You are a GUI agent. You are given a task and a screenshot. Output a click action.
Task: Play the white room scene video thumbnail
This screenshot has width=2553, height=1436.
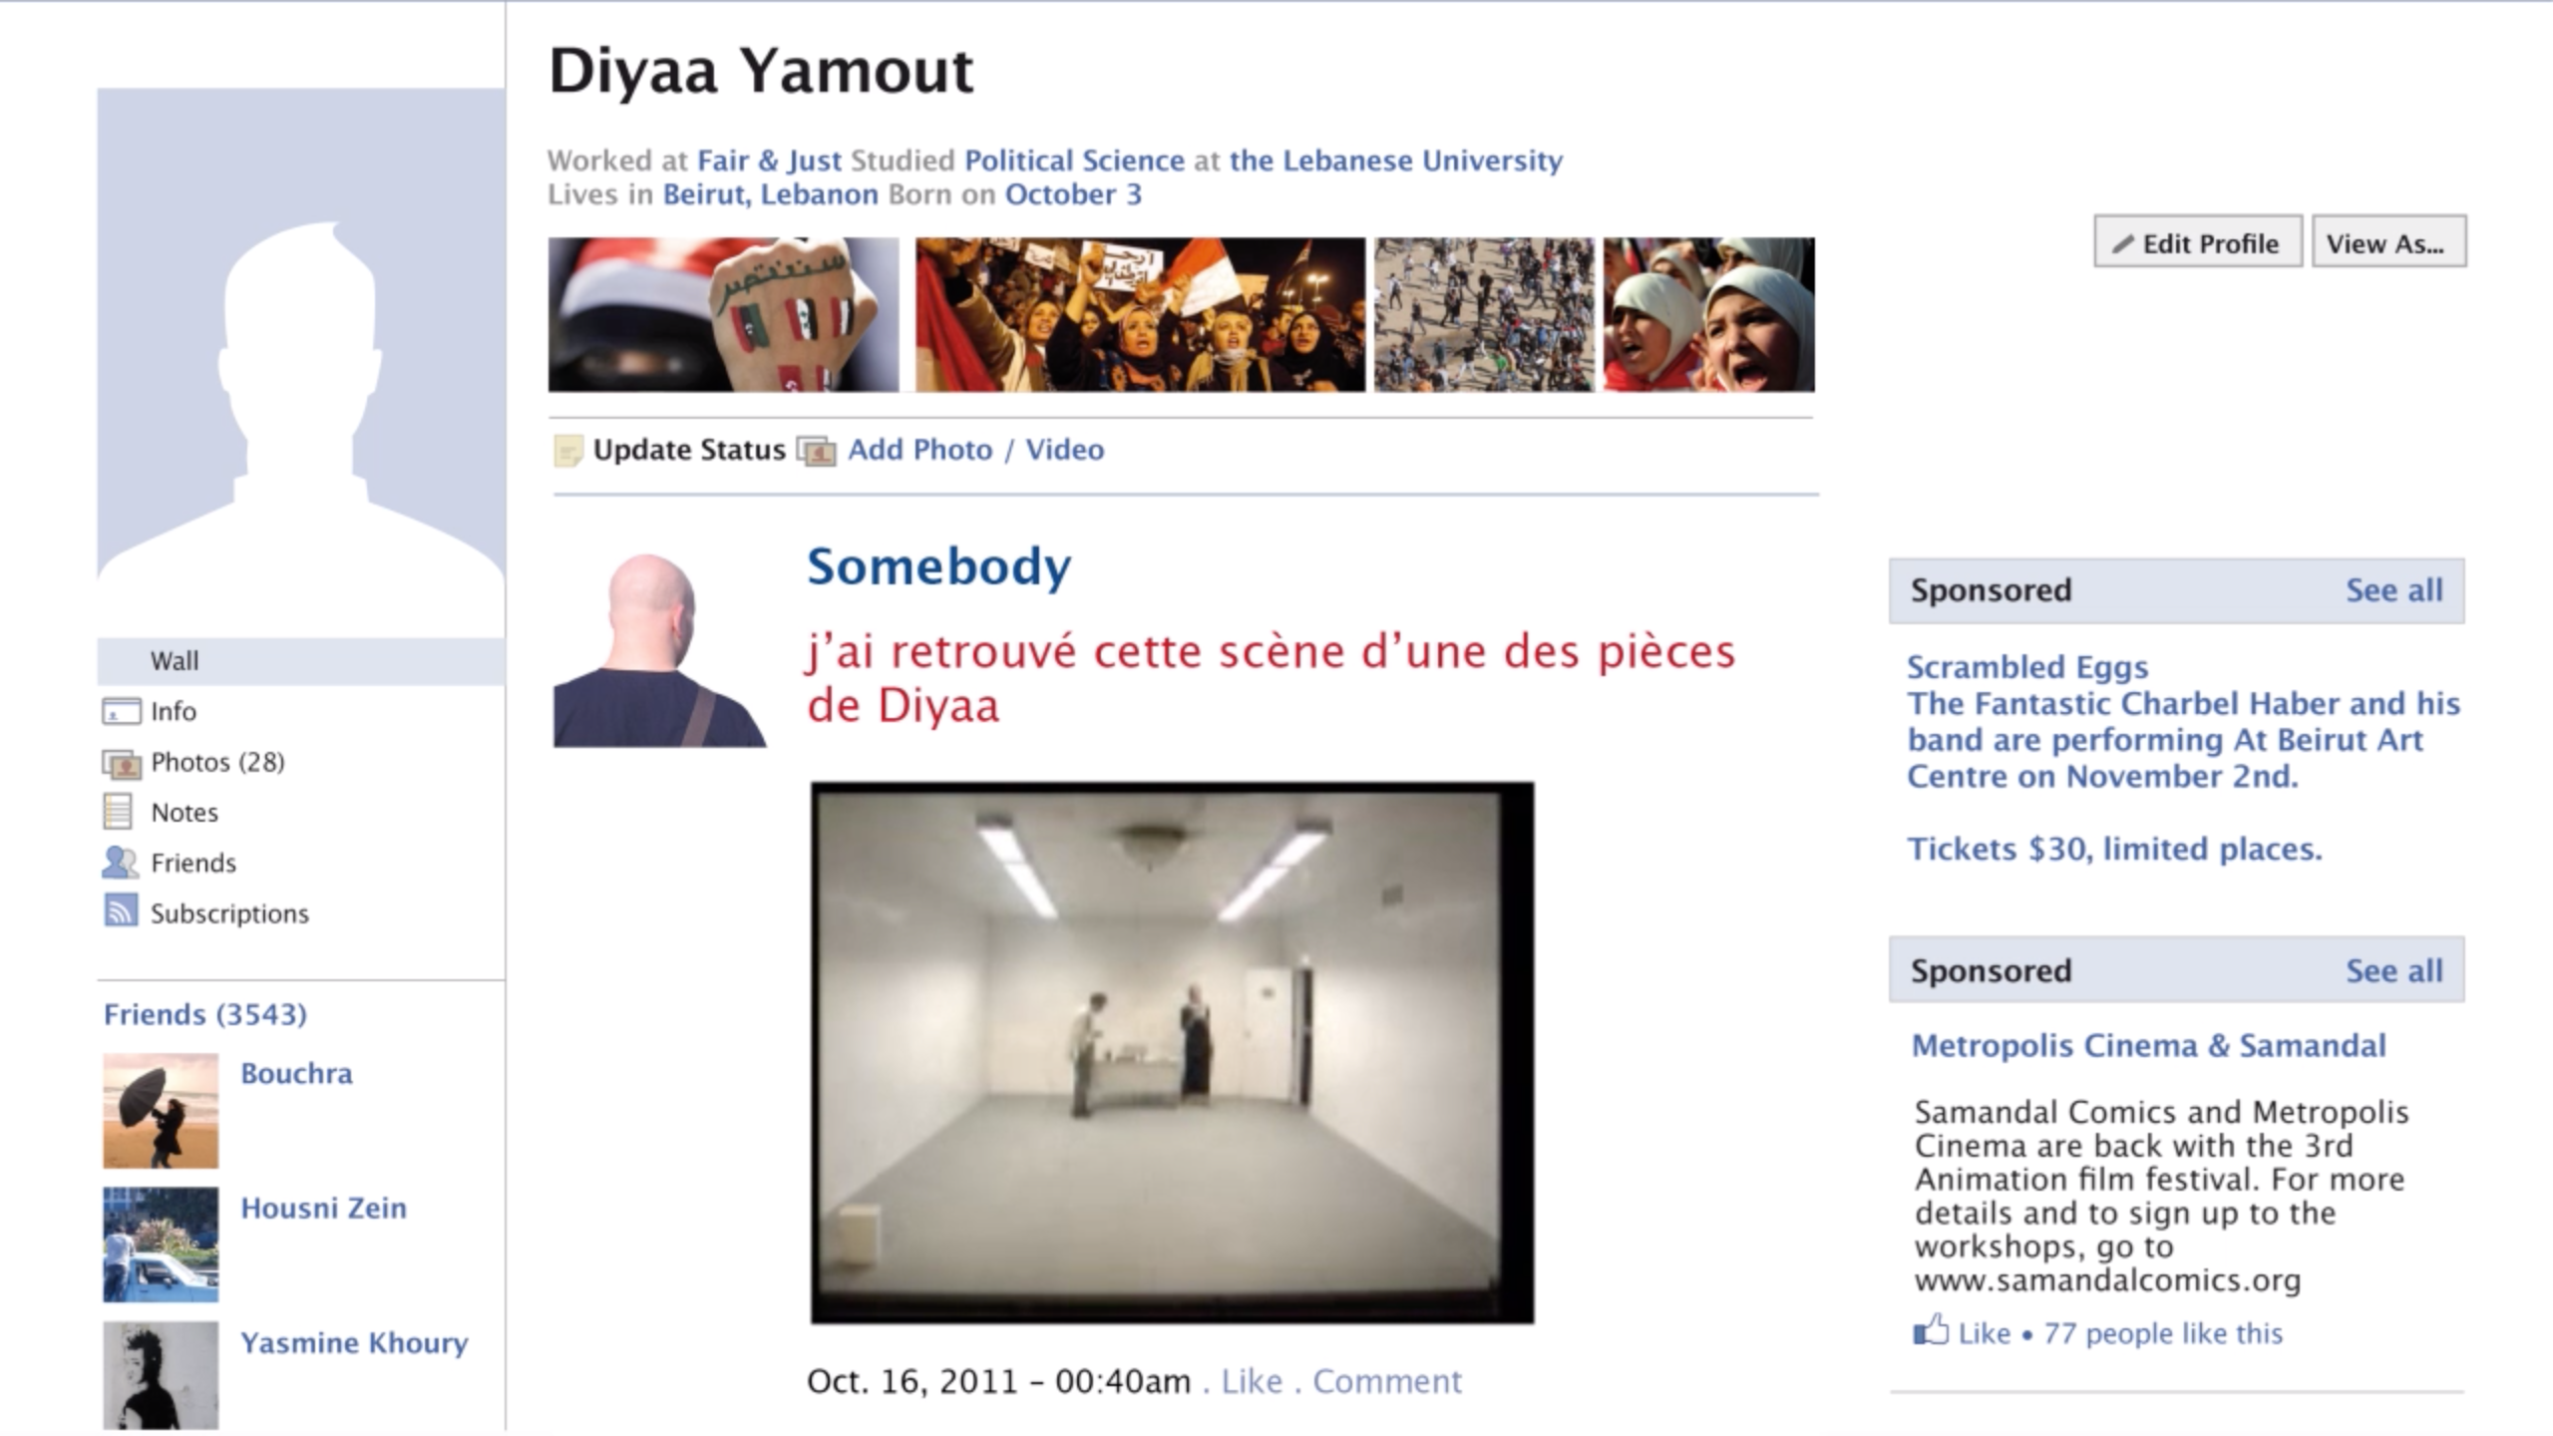[x=1172, y=1053]
